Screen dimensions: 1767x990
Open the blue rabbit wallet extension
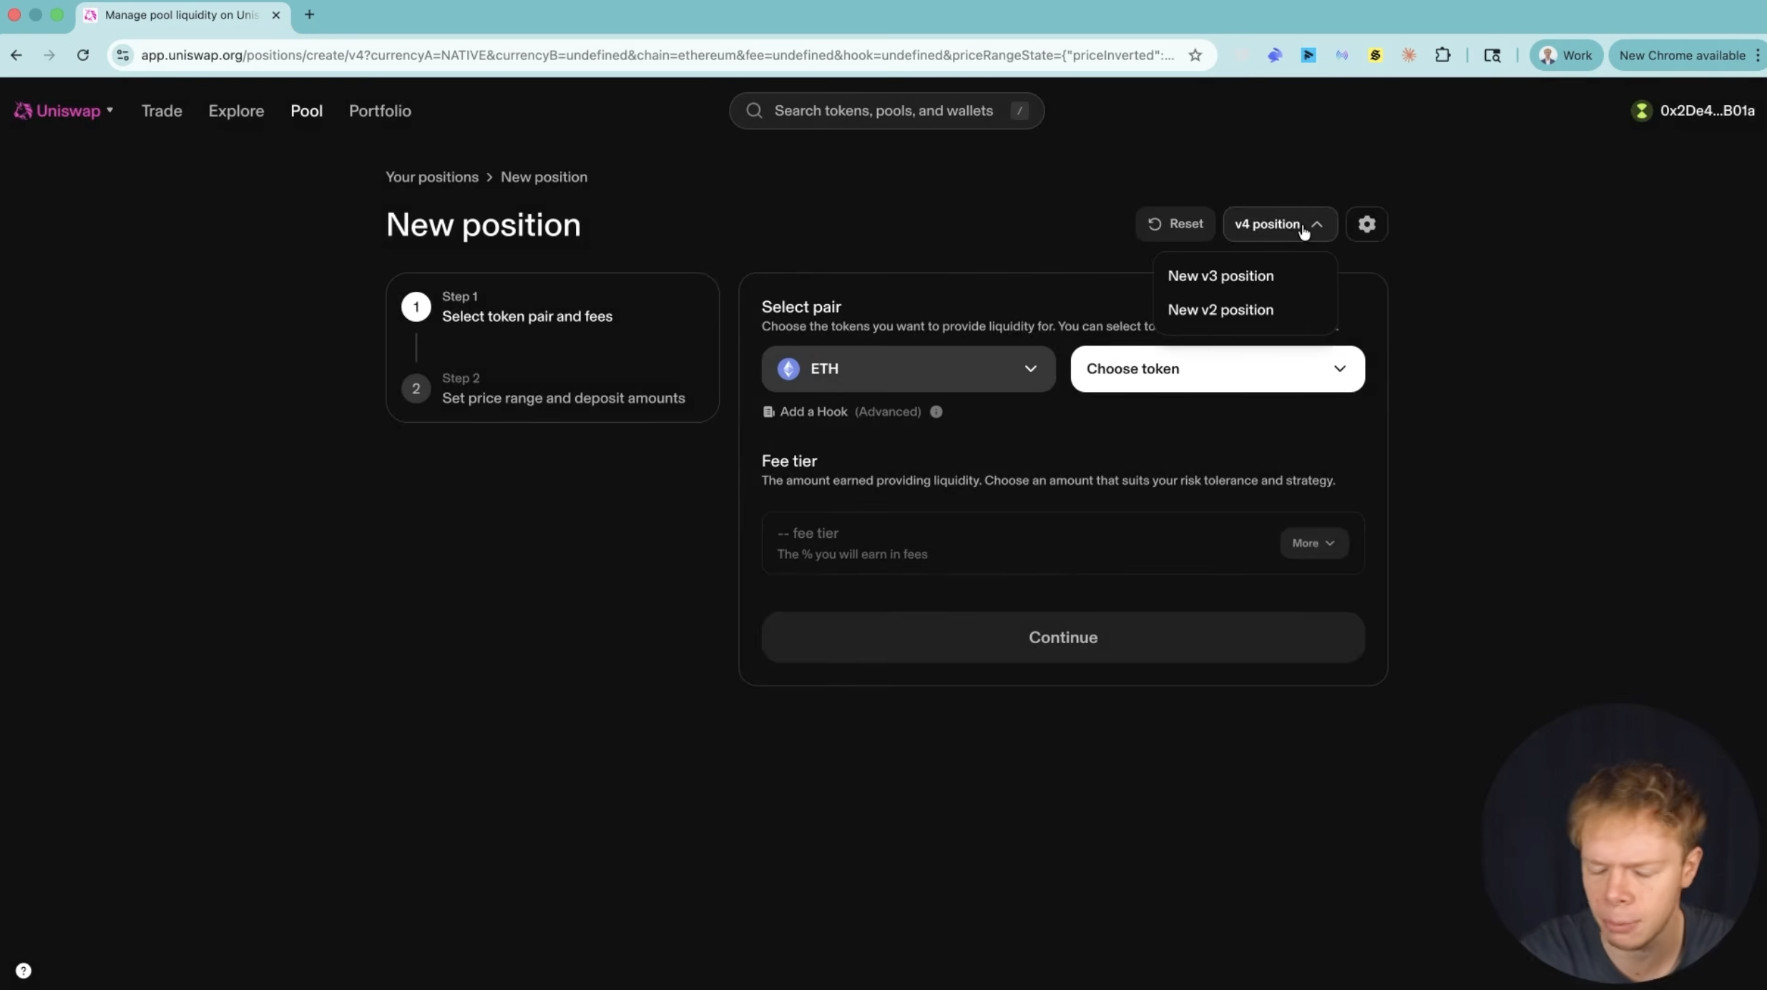point(1275,55)
